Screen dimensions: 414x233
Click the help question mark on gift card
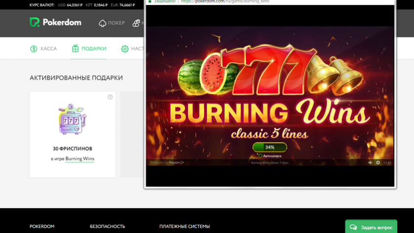(x=110, y=97)
